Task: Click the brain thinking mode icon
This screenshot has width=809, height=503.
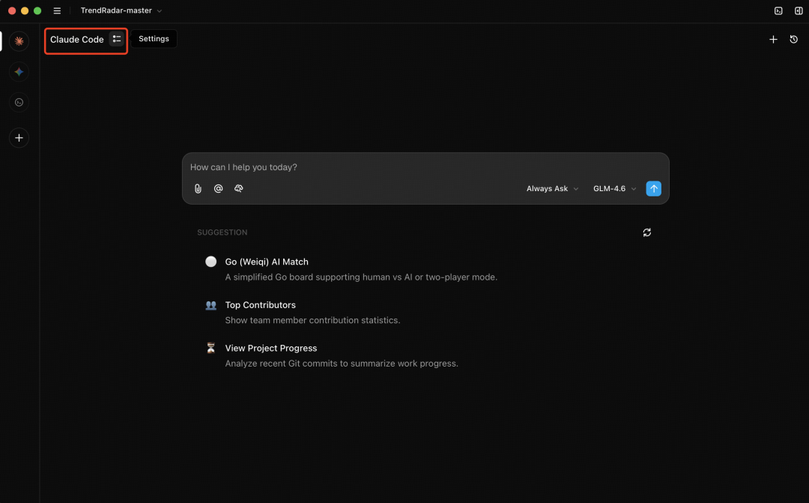Action: [x=238, y=189]
